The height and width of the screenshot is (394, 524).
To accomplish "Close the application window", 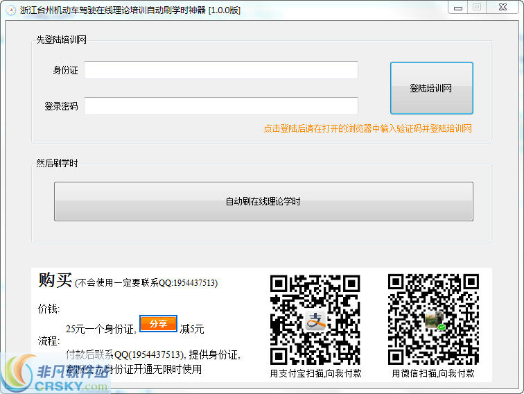I will click(x=503, y=8).
